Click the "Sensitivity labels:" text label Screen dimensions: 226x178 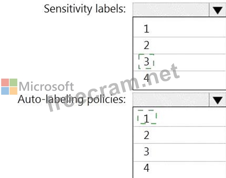(x=85, y=9)
